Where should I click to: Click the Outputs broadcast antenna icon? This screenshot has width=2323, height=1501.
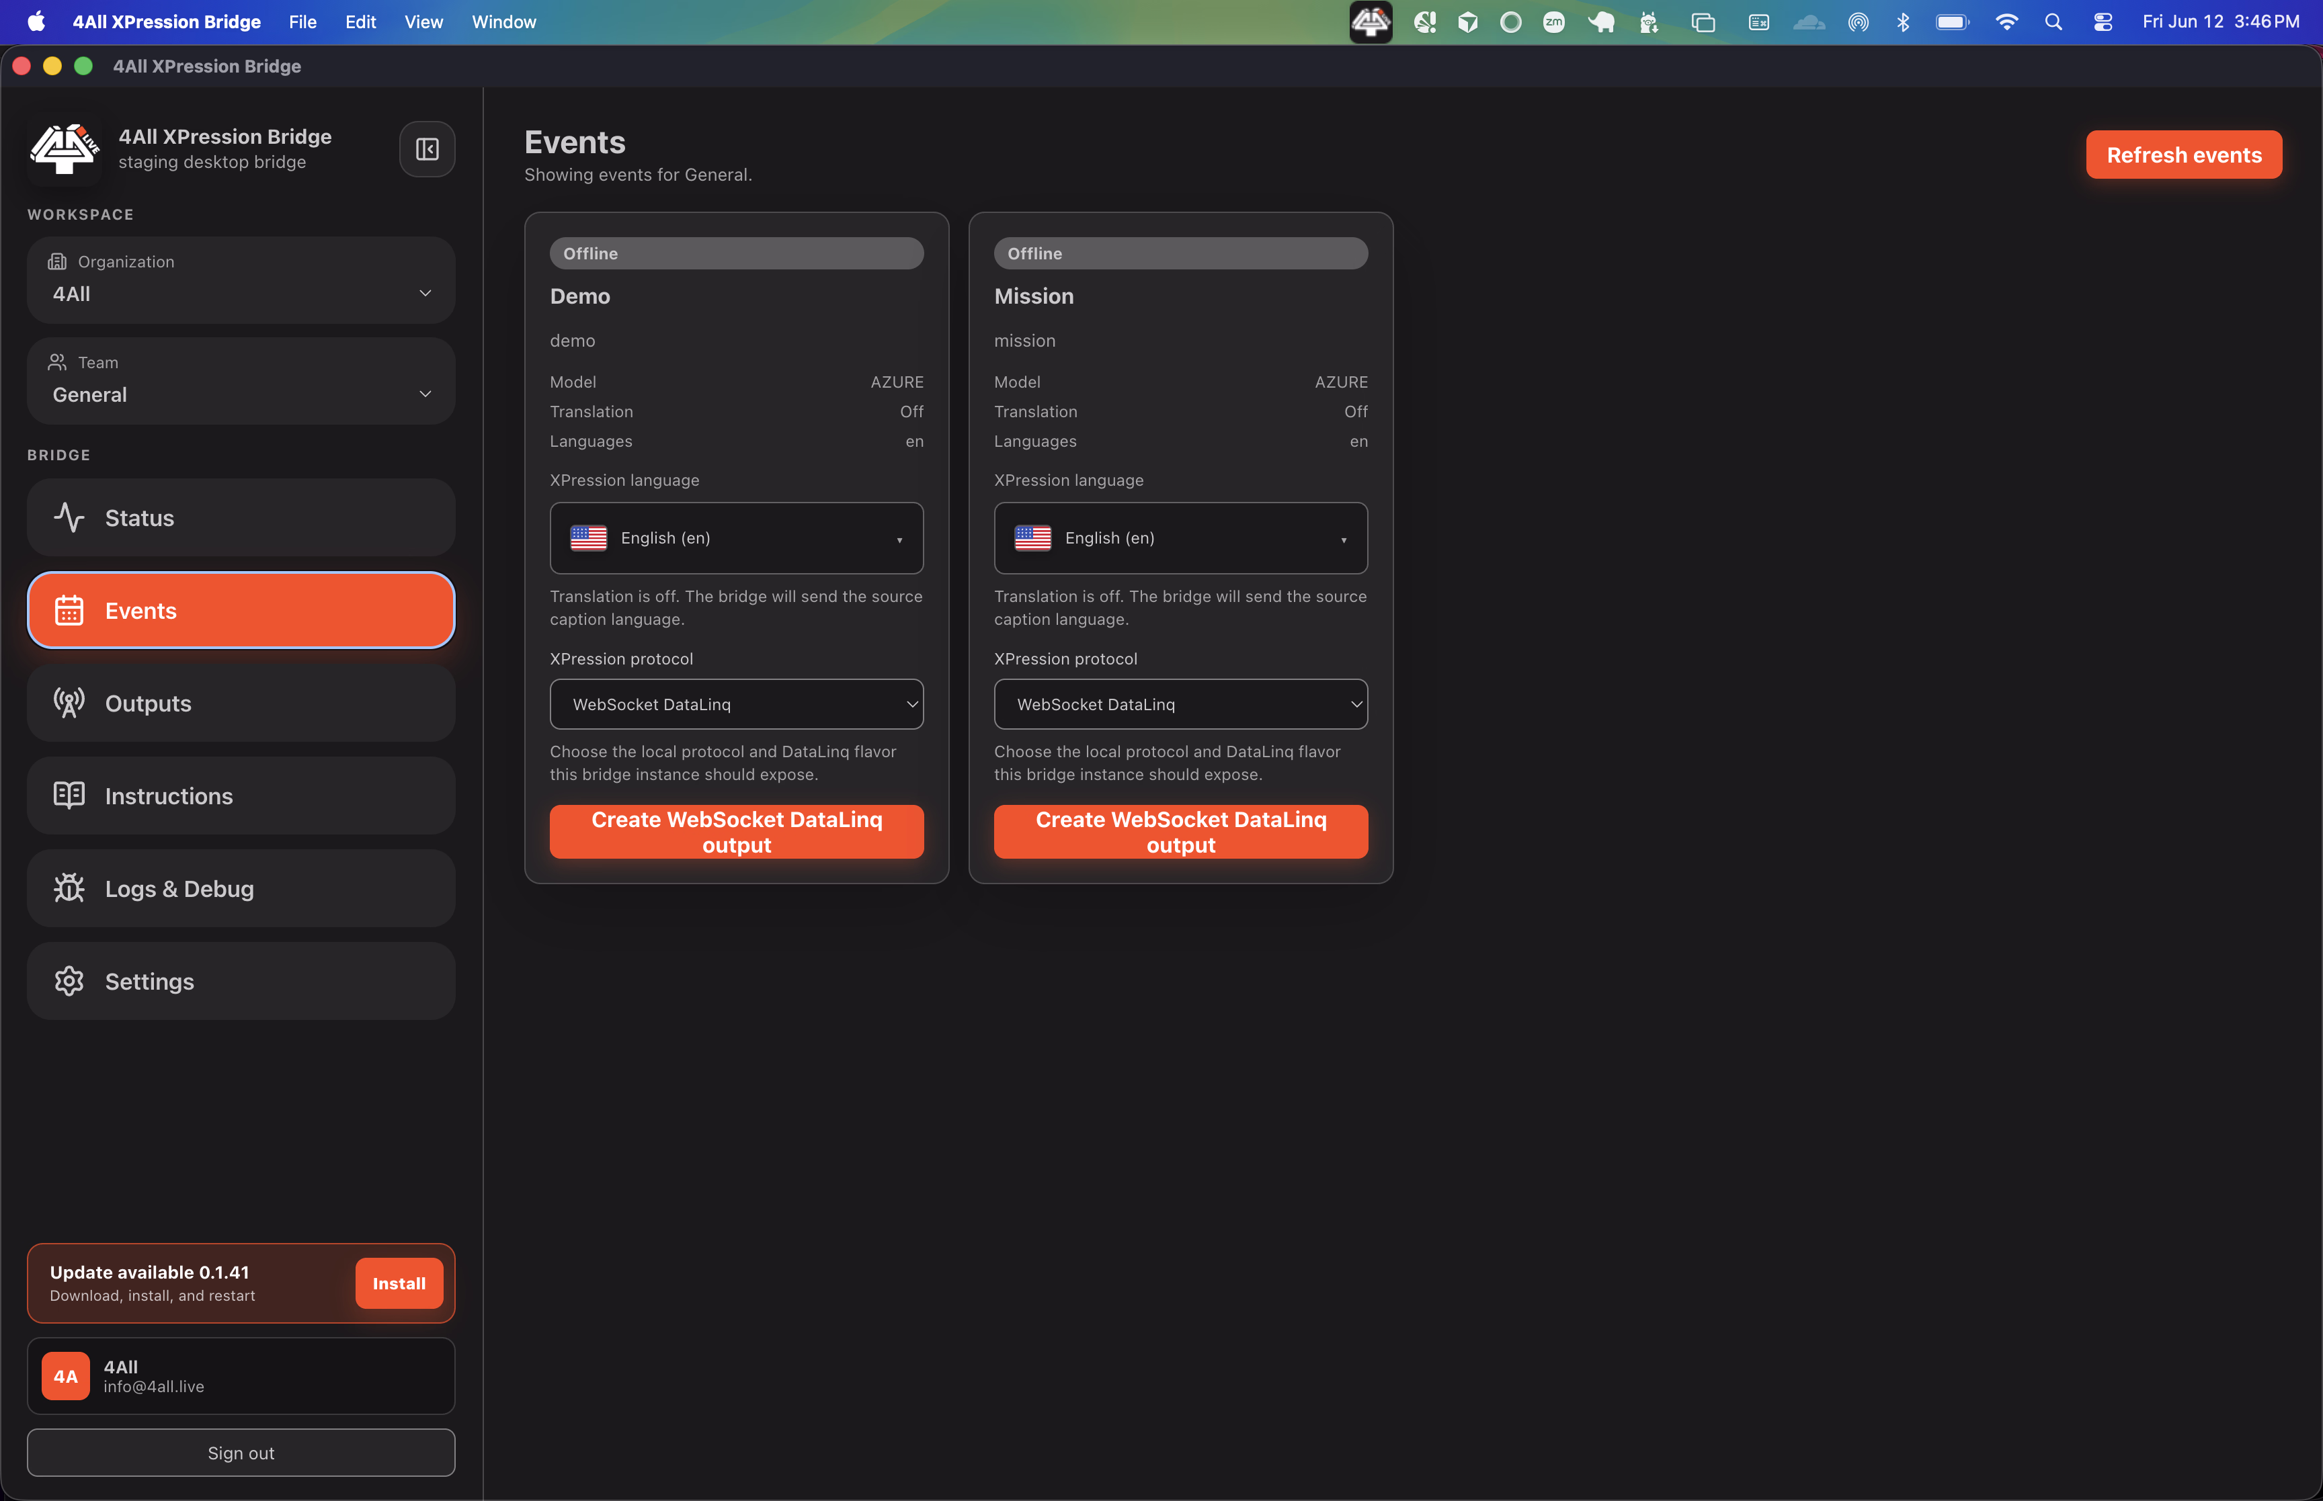click(x=69, y=703)
